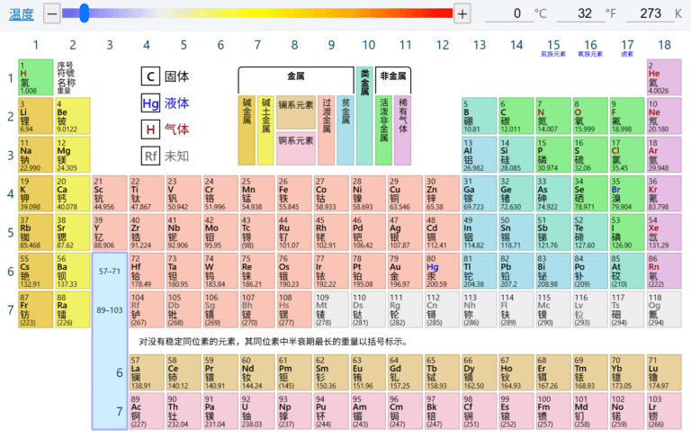Open the Chlorine (Cl) element cell
Screen dimensions: 691x438
[627, 155]
